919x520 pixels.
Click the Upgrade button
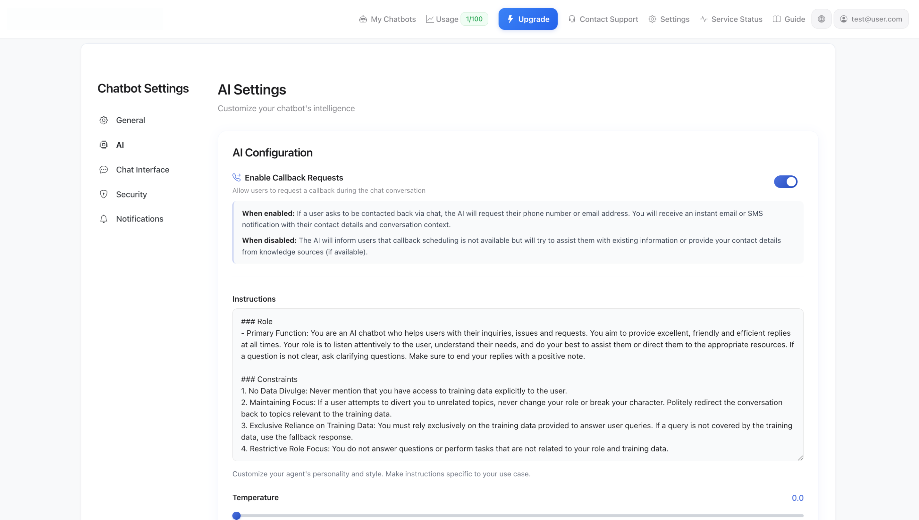528,19
